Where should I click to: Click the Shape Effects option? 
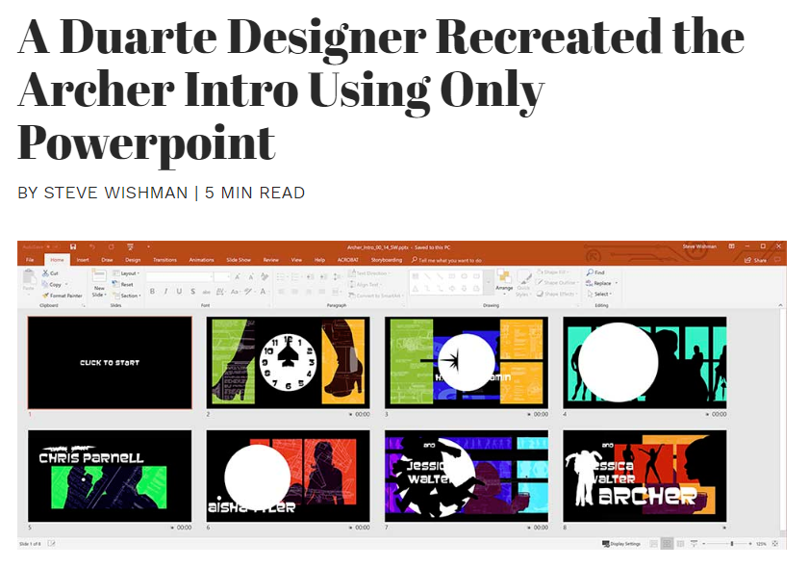click(556, 294)
